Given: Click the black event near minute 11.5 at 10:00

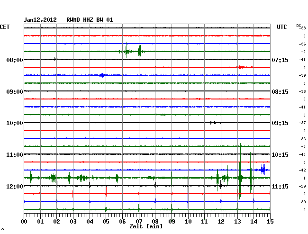Looking at the screenshot, I should (213, 123).
